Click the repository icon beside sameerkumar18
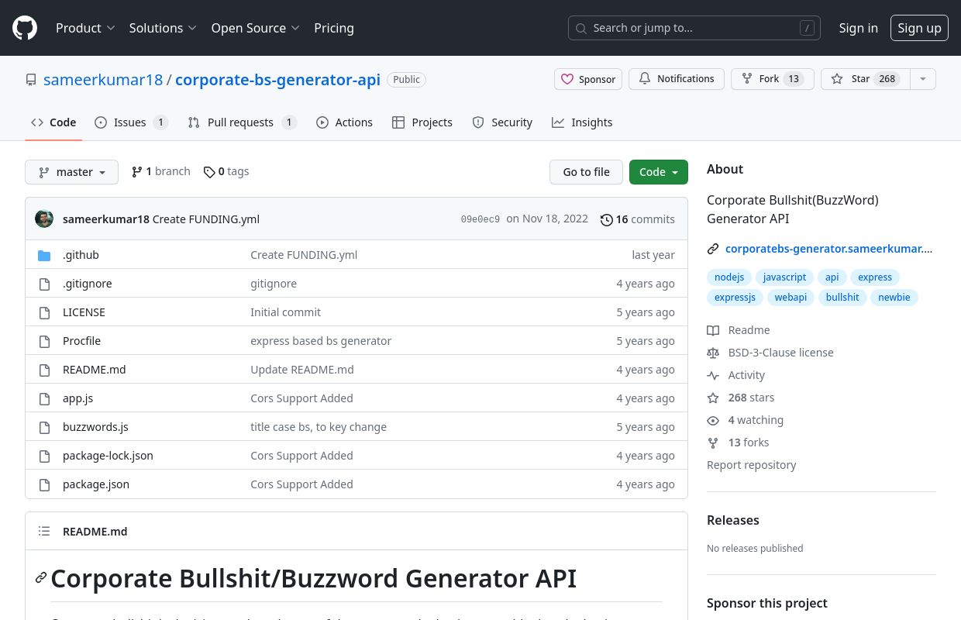The image size is (961, 620). pyautogui.click(x=31, y=80)
